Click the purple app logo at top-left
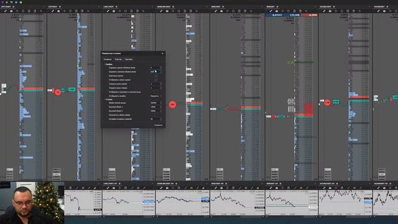The width and height of the screenshot is (398, 224). (x=2, y=2)
